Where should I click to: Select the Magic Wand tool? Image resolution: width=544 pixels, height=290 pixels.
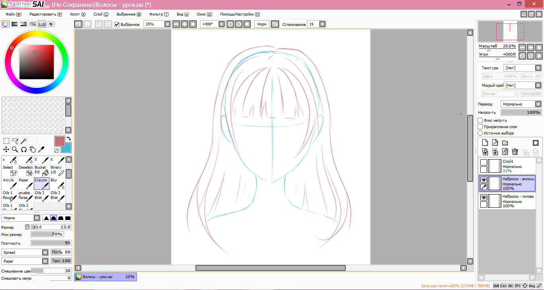coord(23,141)
